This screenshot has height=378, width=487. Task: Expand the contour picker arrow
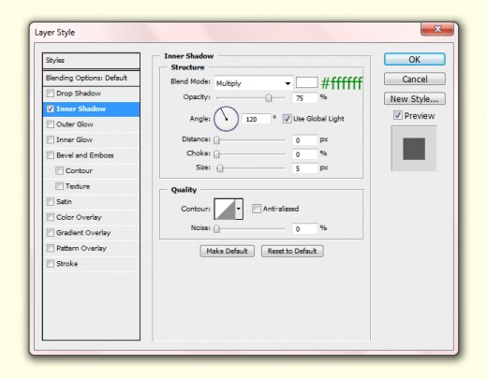click(239, 209)
